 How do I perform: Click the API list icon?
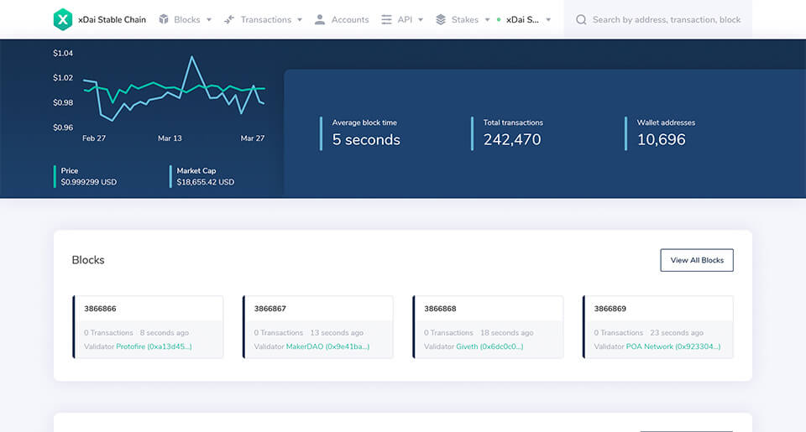386,19
